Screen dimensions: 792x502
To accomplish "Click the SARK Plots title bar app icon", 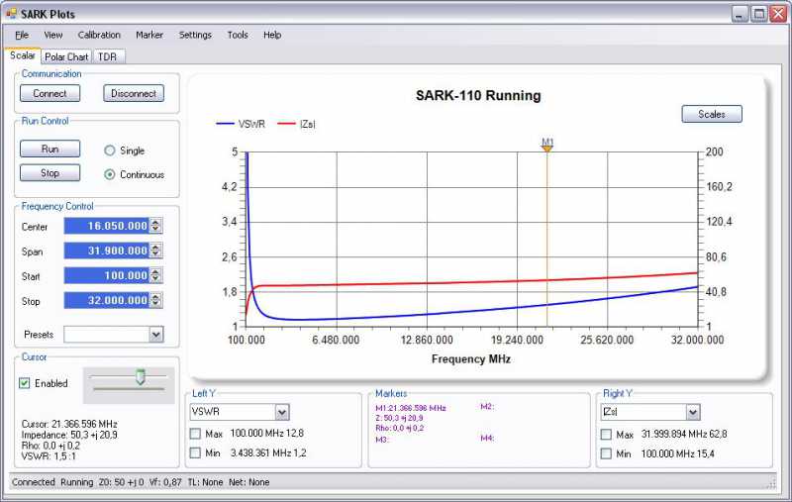I will coord(11,14).
